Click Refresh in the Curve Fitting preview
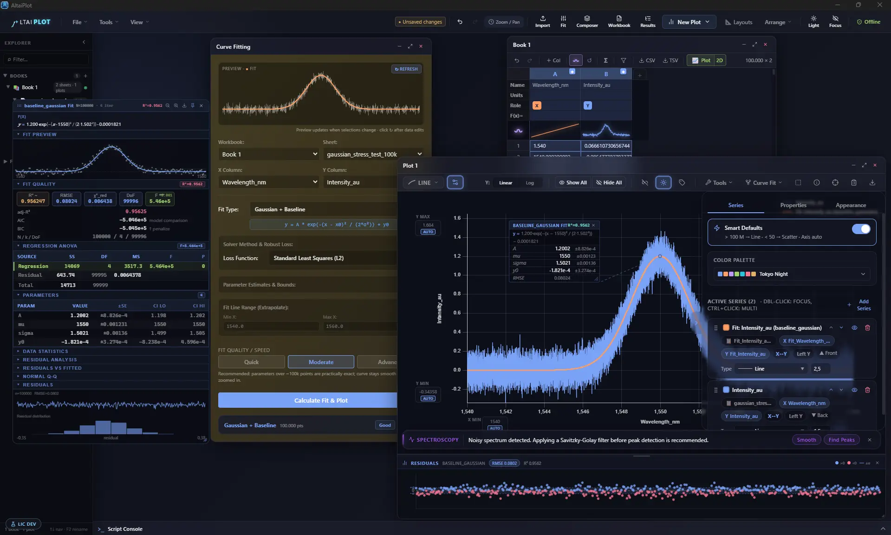 [x=406, y=69]
